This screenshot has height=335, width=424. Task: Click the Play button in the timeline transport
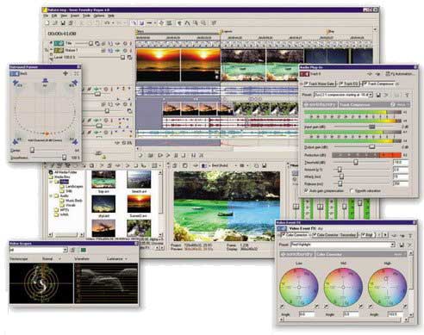[168, 155]
